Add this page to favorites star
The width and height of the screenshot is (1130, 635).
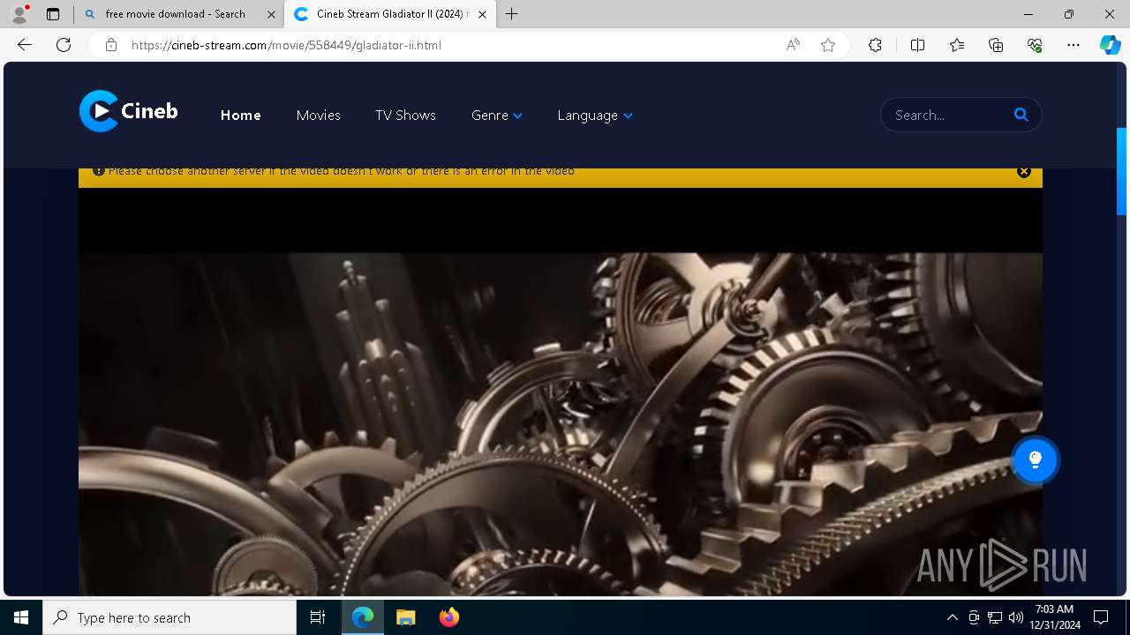(828, 45)
